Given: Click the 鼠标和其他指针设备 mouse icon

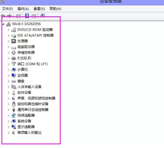Looking at the screenshot, I should [x=14, y=104].
